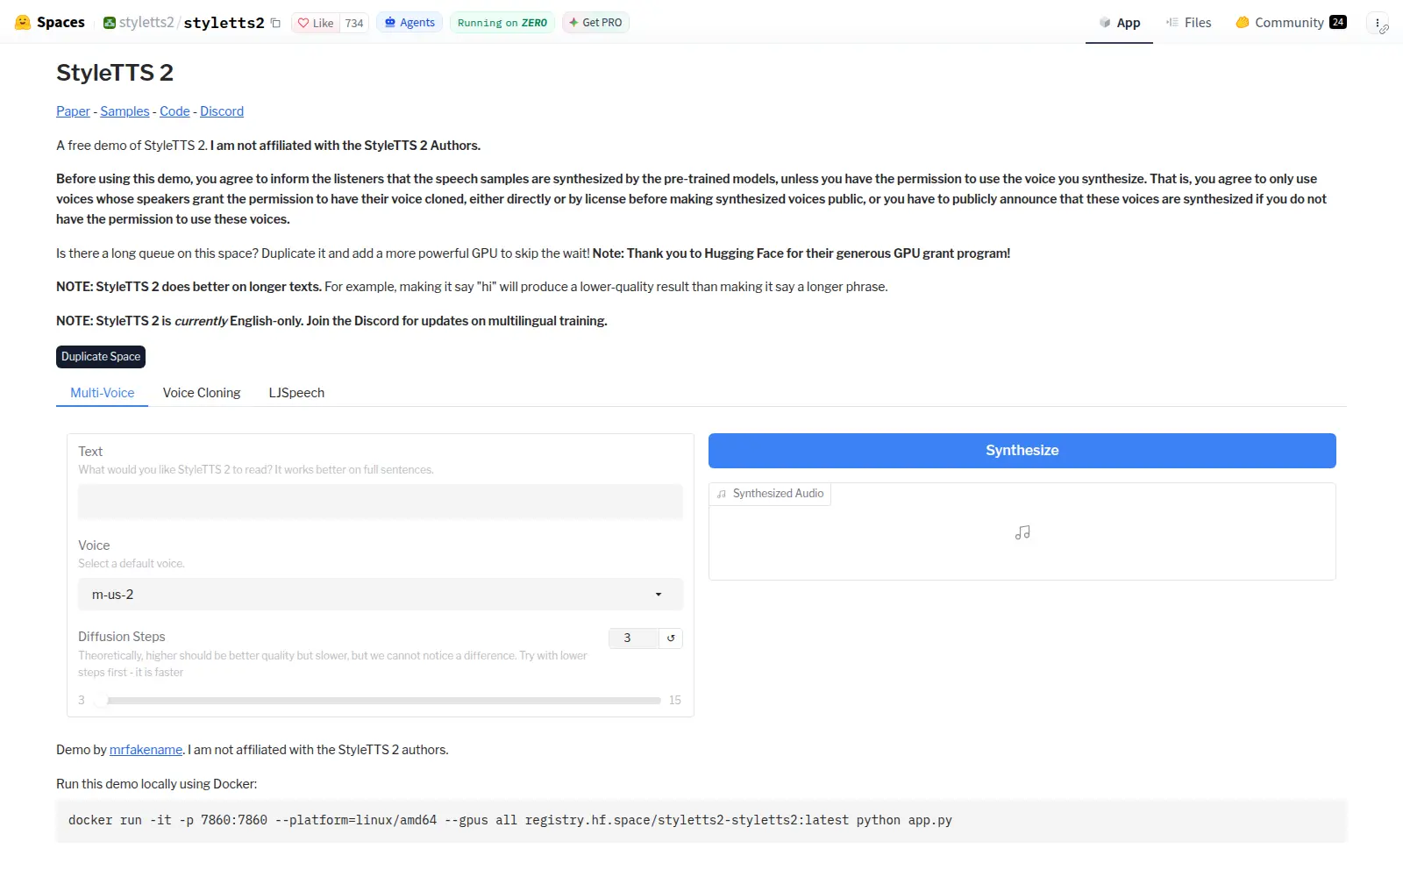The image size is (1403, 877).
Task: Click the music note placeholder in audio output
Action: click(x=1022, y=532)
